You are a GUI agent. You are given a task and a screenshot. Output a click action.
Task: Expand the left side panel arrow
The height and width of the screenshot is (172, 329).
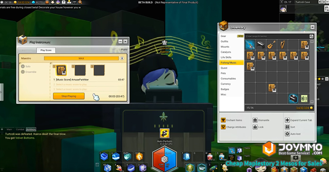(1, 92)
